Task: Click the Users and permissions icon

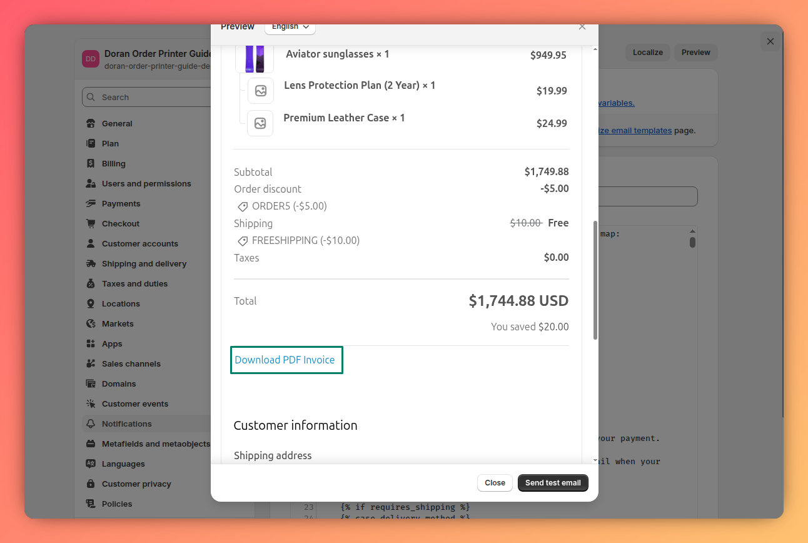Action: click(91, 183)
